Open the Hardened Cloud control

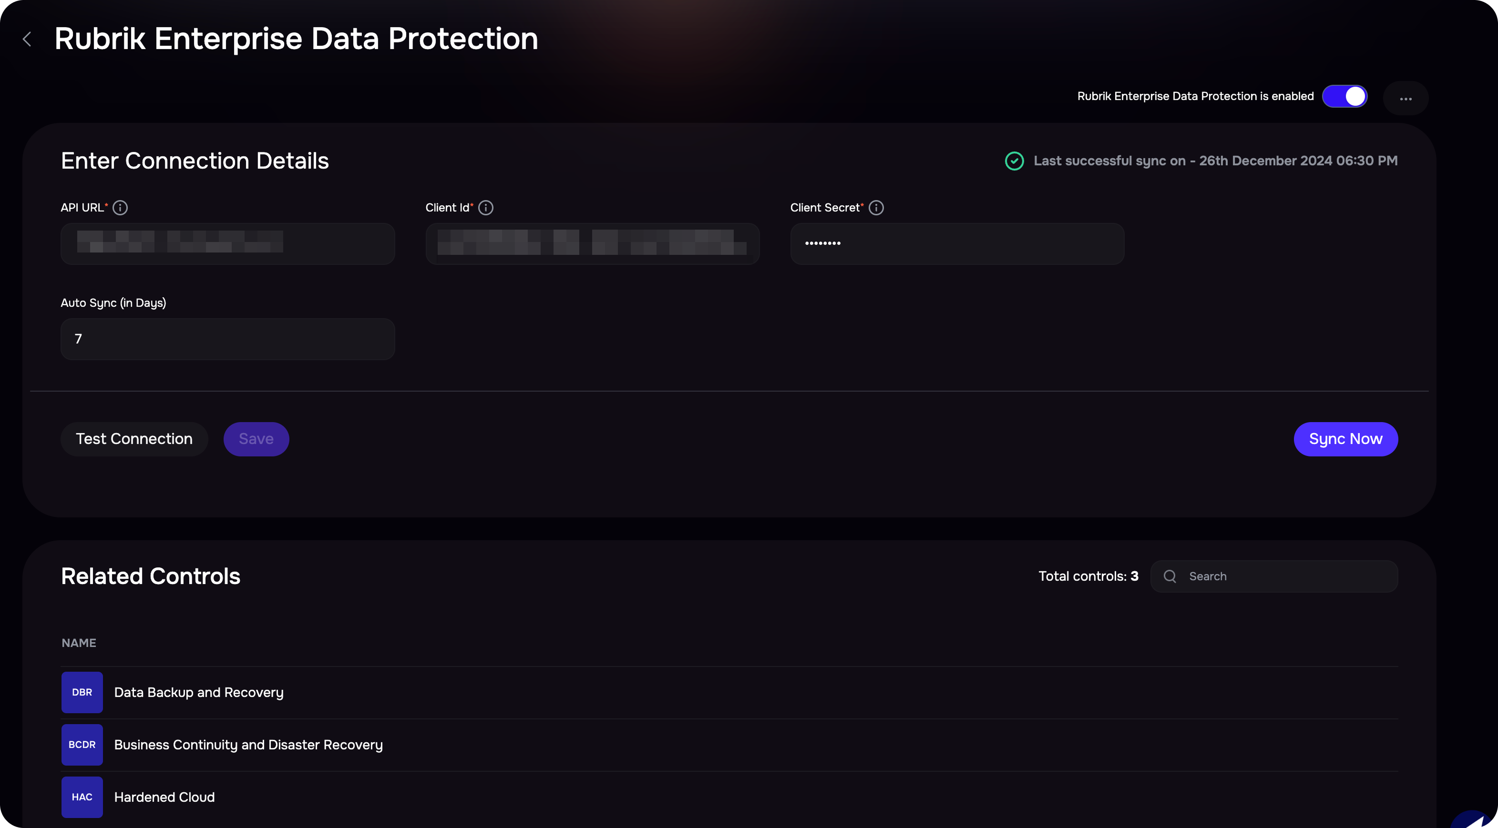pyautogui.click(x=164, y=797)
